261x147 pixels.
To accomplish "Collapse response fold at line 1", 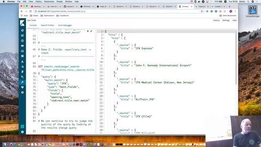I will coord(104,31).
